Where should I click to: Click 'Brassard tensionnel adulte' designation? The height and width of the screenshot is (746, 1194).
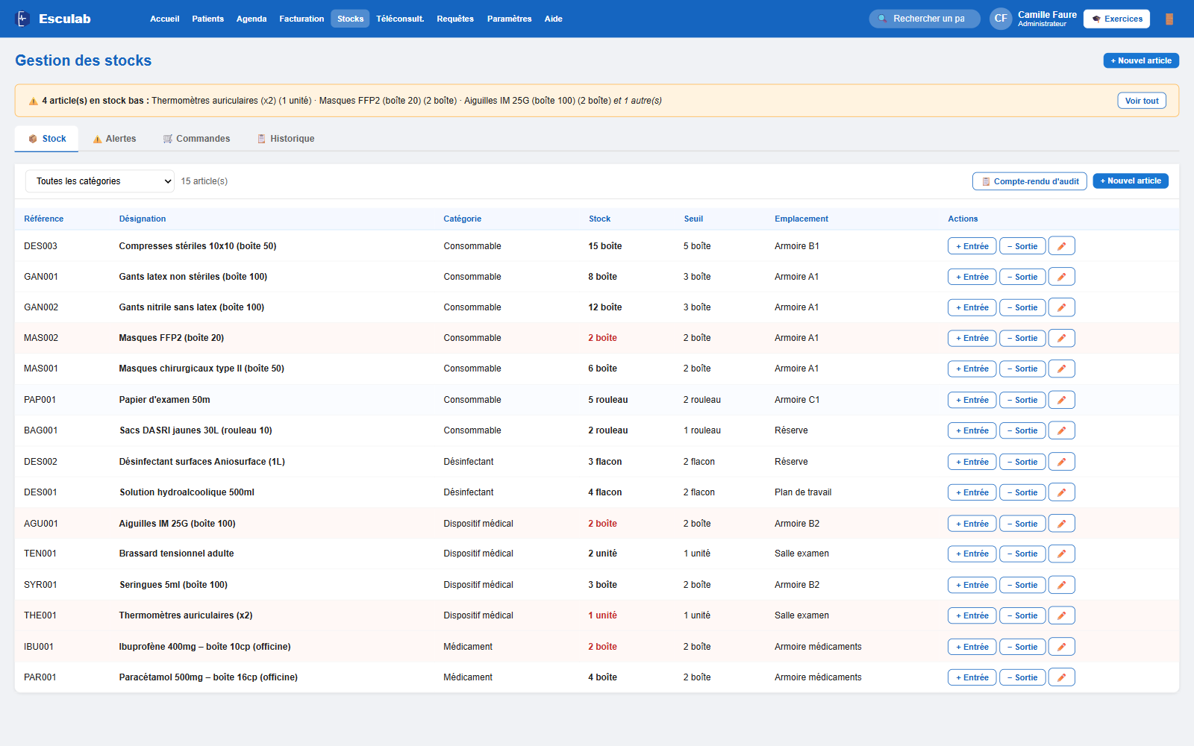pyautogui.click(x=177, y=554)
